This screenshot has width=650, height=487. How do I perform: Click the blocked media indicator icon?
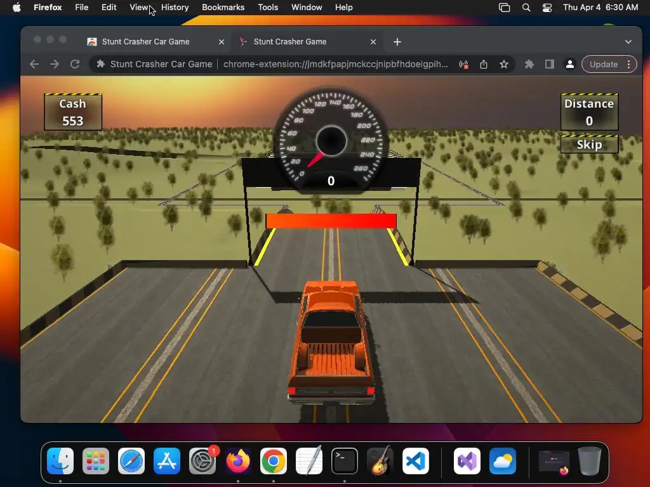point(463,65)
